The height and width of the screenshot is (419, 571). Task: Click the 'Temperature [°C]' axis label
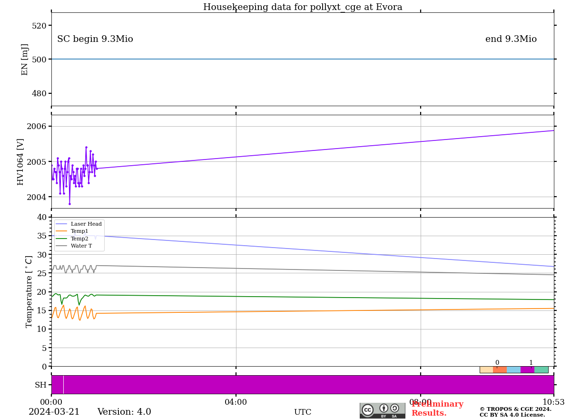pyautogui.click(x=29, y=291)
